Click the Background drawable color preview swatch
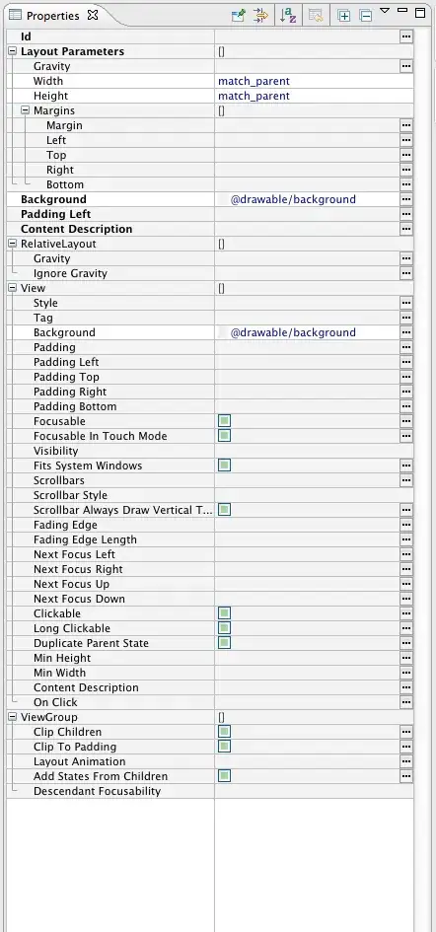Screen dimensions: 436x932 [223, 199]
